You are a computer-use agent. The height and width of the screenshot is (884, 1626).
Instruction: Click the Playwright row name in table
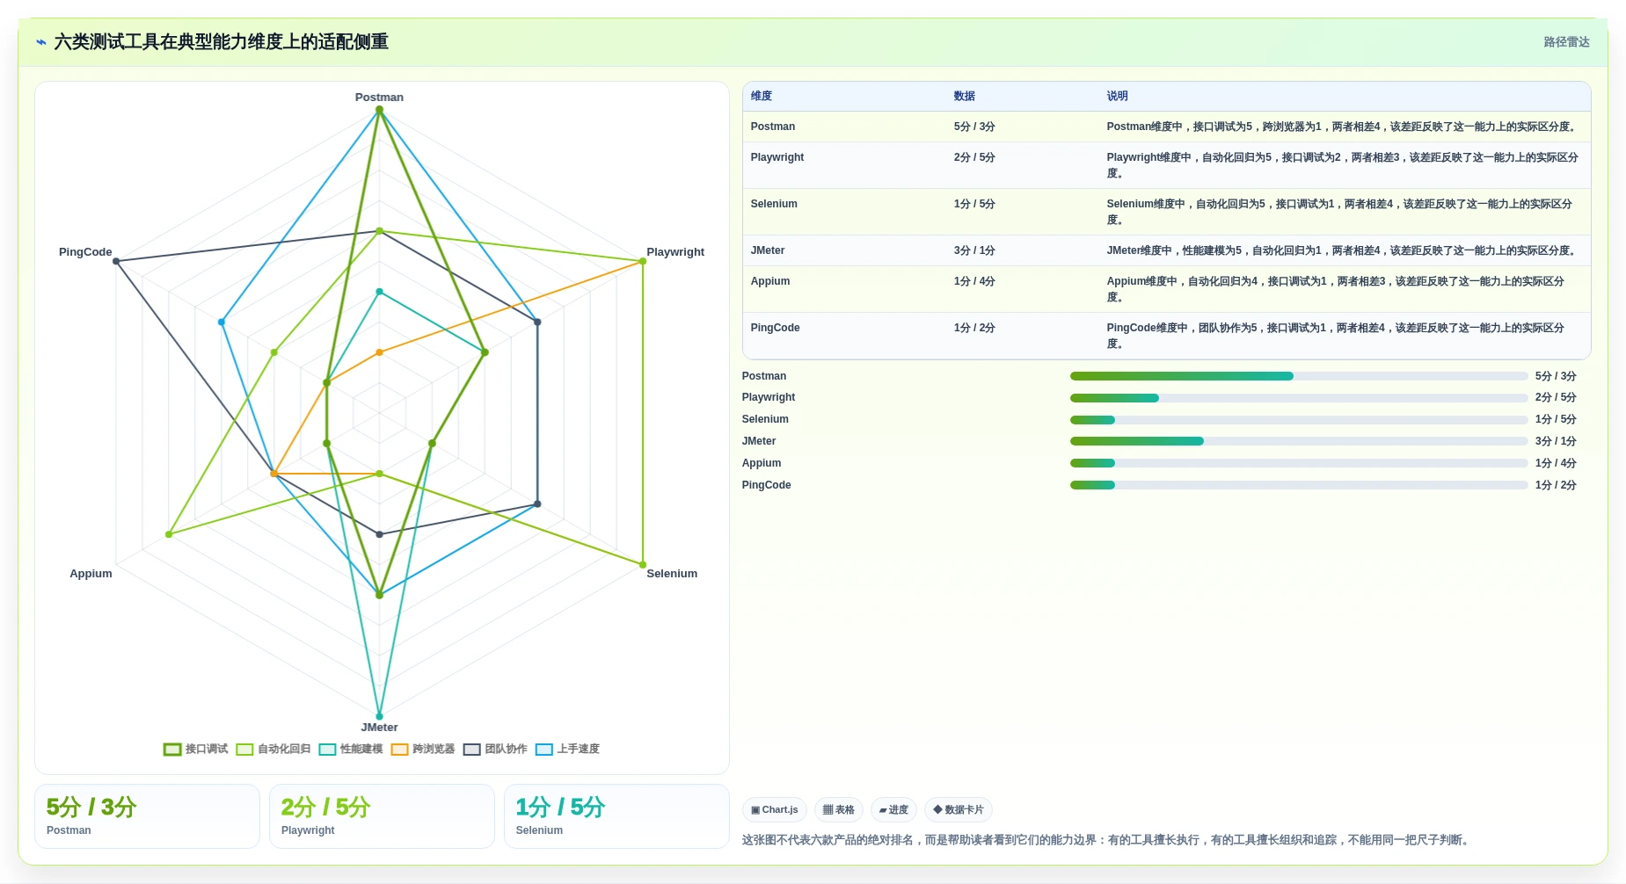[777, 157]
